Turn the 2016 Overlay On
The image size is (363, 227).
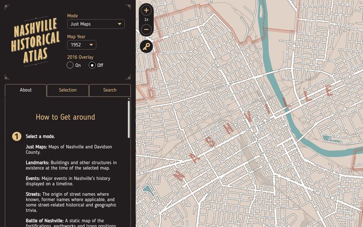(x=70, y=65)
